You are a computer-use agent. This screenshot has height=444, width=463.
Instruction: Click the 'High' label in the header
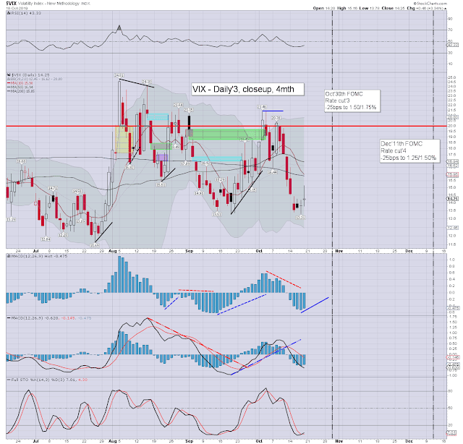pos(341,8)
